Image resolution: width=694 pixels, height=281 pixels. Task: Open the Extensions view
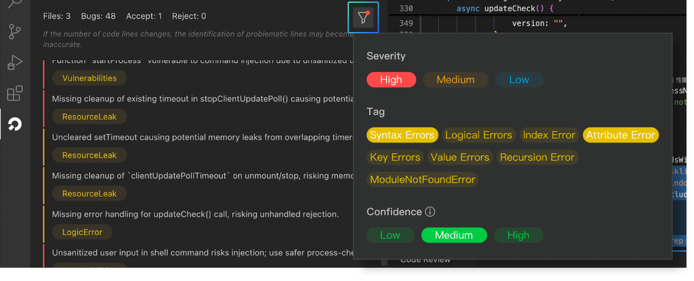(15, 93)
